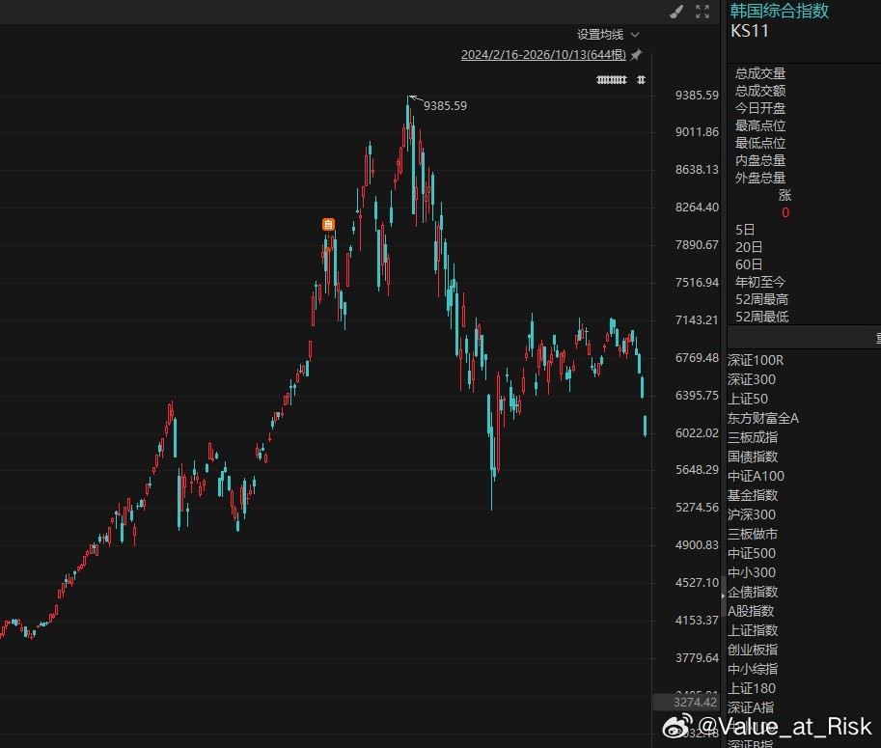The width and height of the screenshot is (881, 748).
Task: Select the brush drawing tool icon
Action: [x=676, y=12]
